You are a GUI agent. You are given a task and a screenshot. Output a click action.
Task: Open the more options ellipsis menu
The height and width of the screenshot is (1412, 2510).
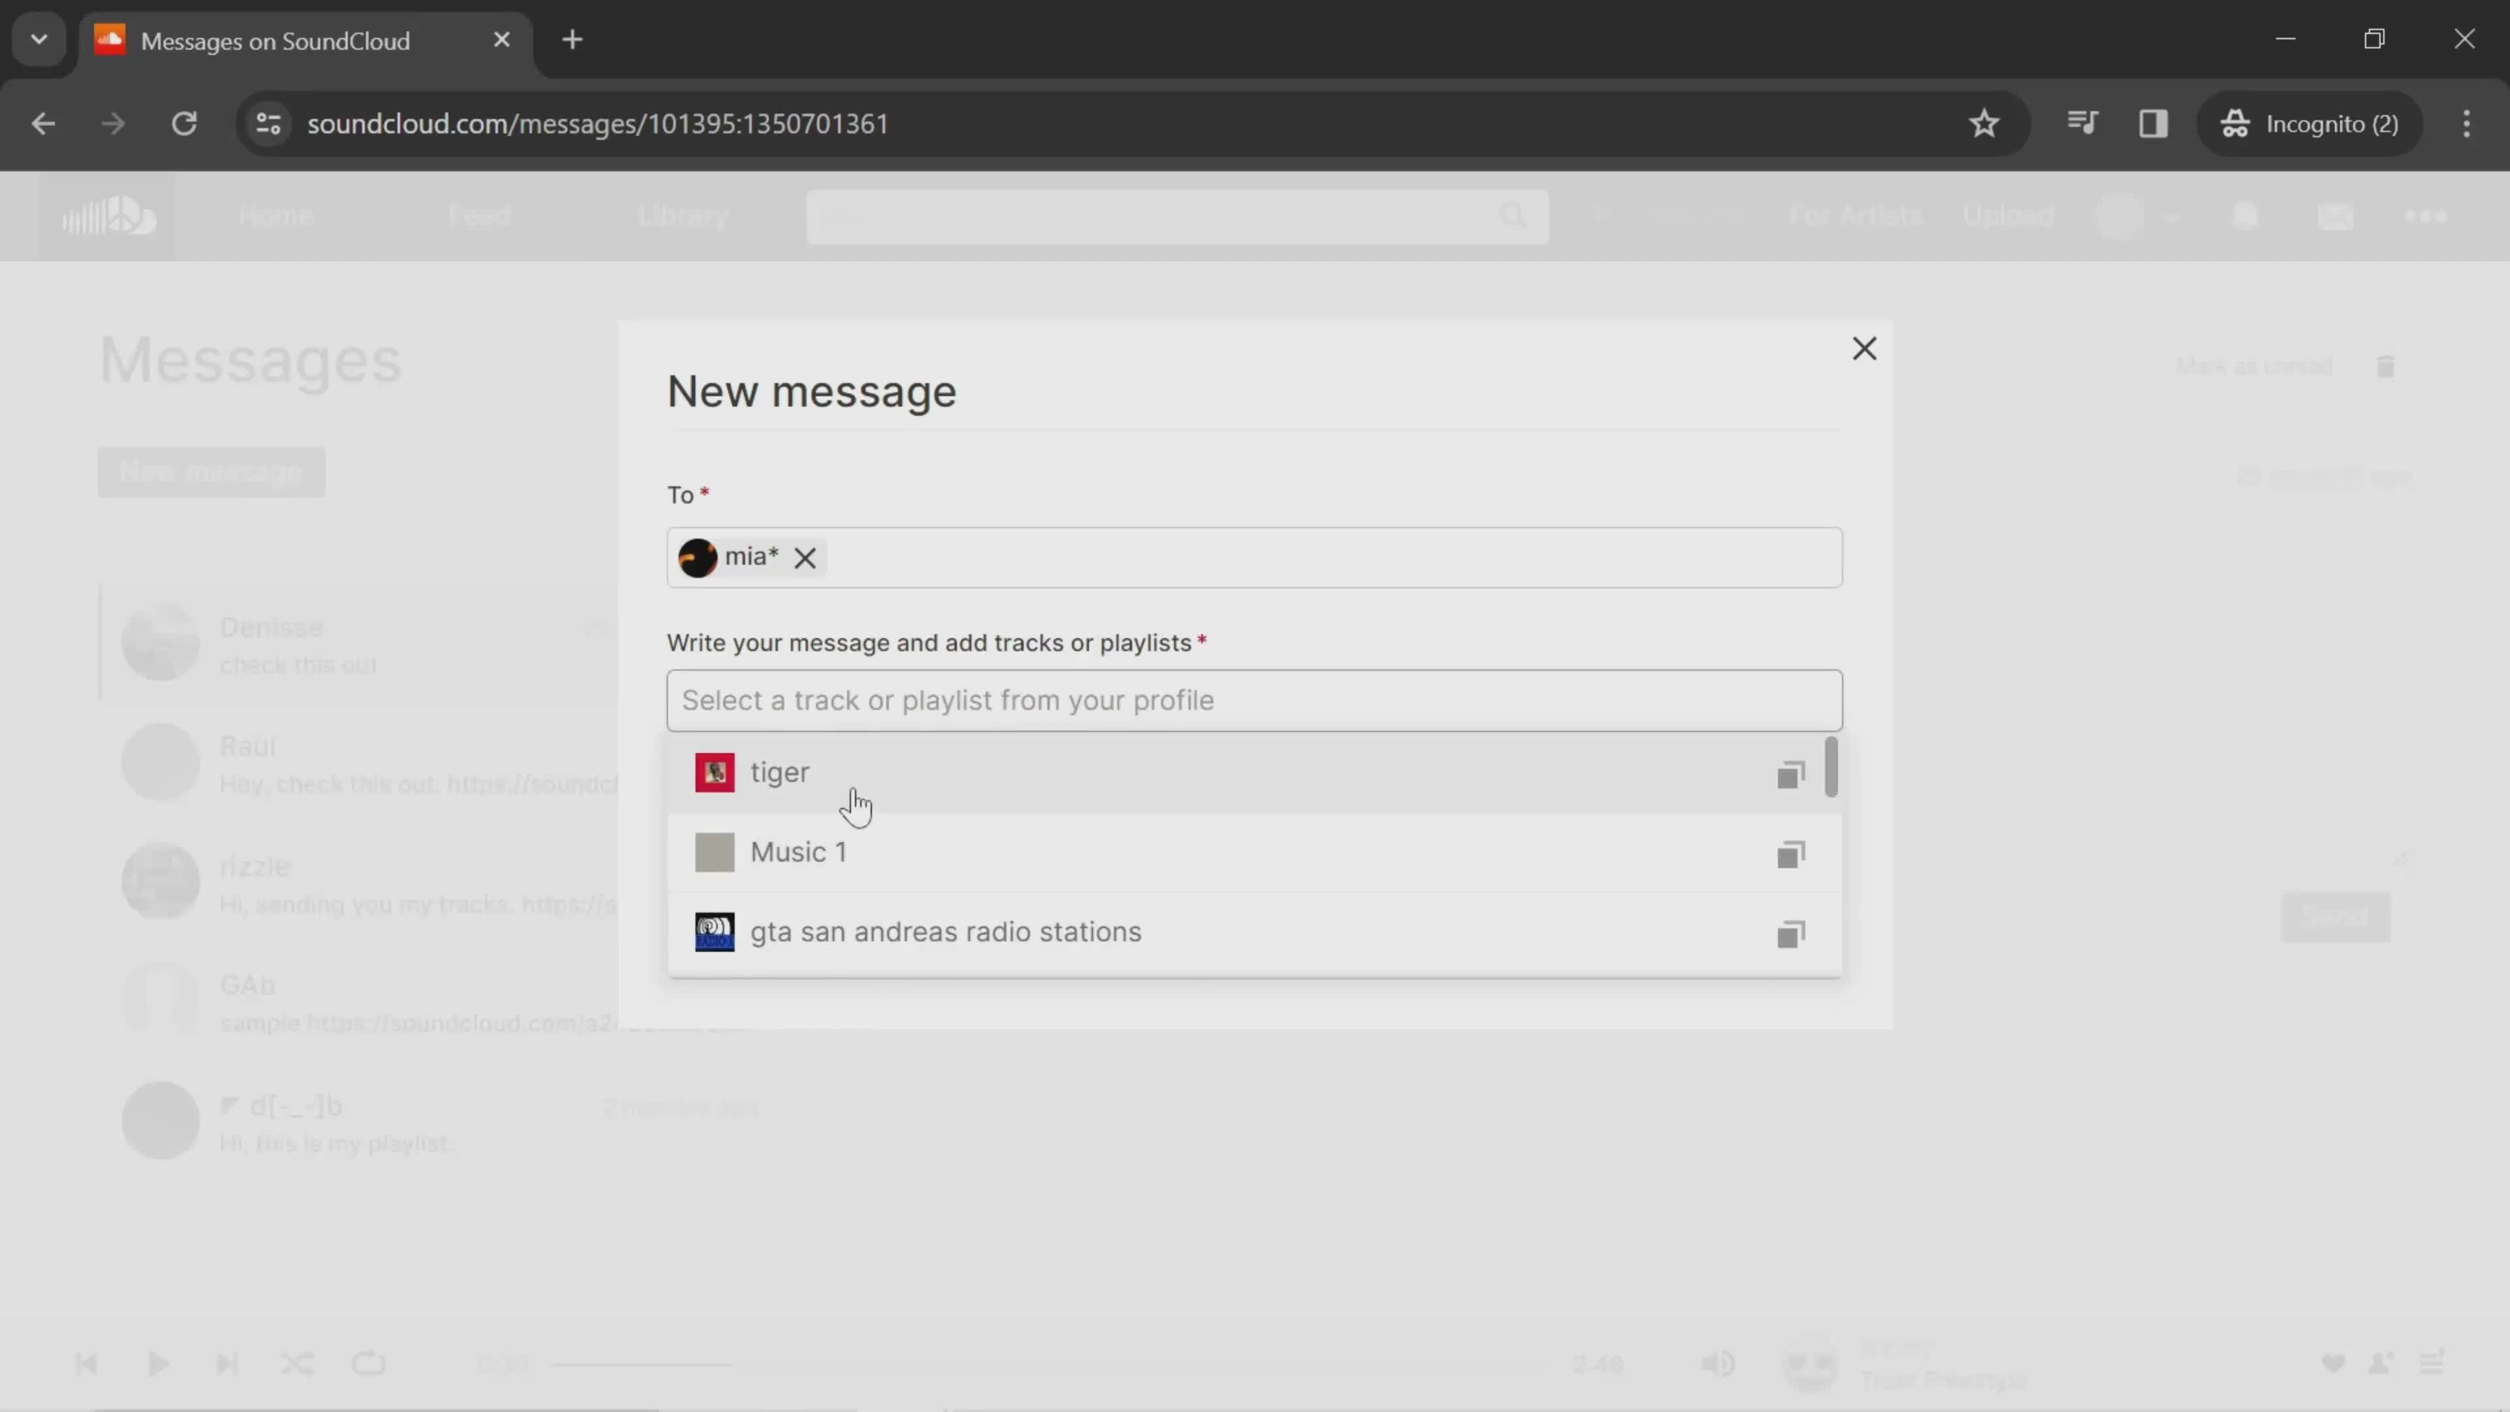[2425, 216]
